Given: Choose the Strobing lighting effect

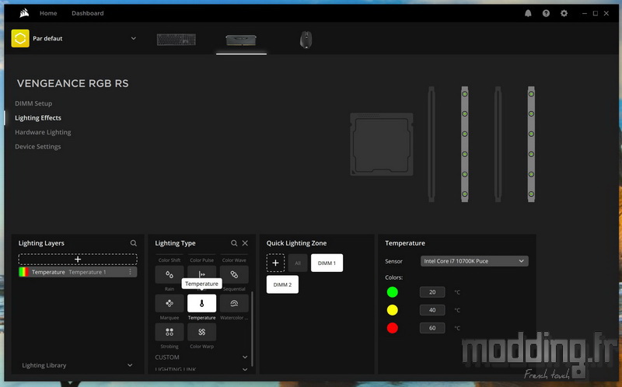Looking at the screenshot, I should [x=169, y=332].
